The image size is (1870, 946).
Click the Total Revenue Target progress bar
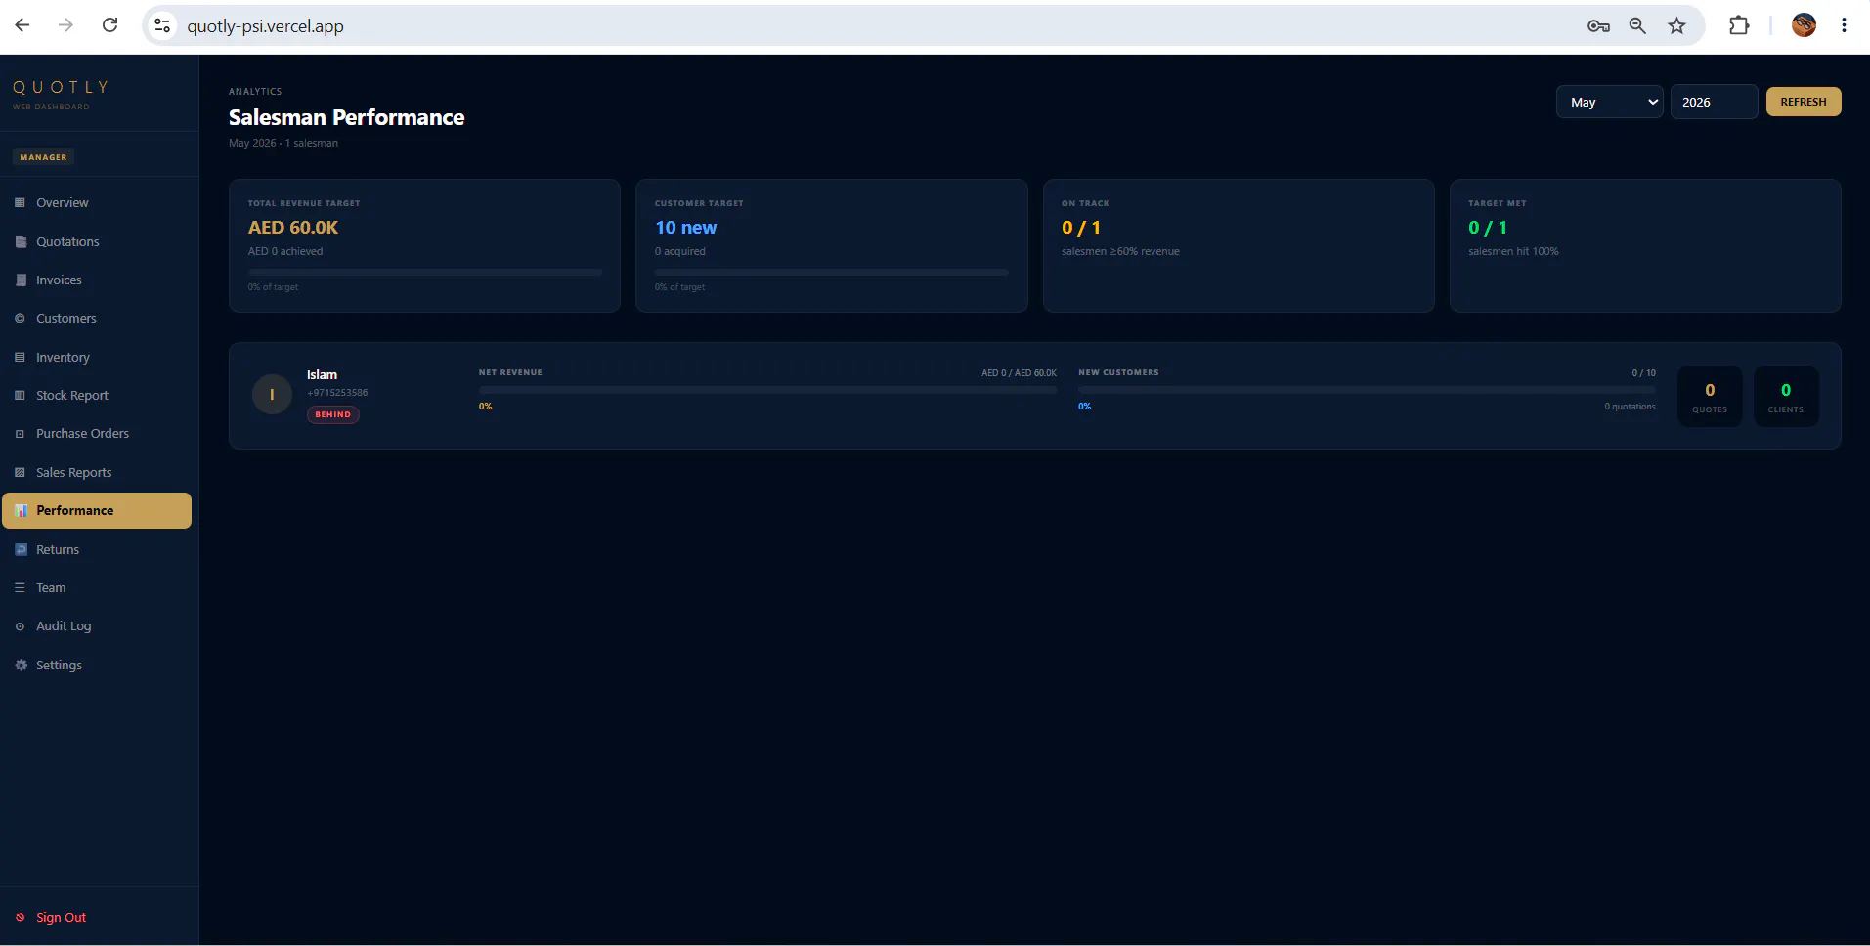point(425,273)
